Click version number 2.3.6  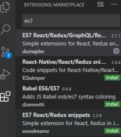[x=97, y=116]
